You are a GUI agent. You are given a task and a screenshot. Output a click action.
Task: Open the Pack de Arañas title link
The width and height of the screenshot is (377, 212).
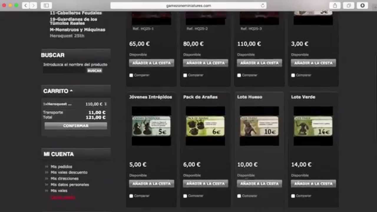[200, 97]
